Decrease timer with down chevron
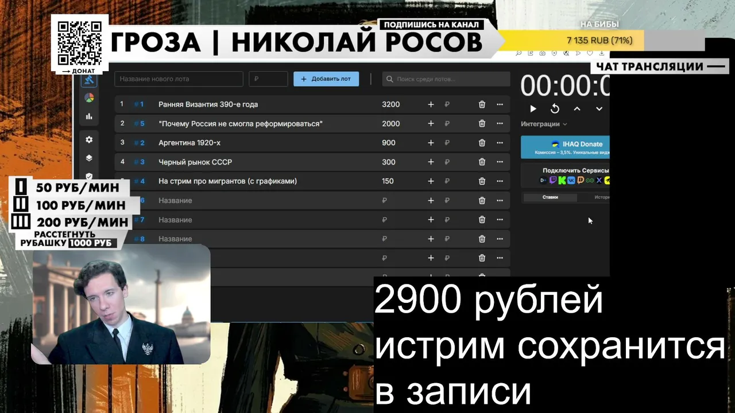Image resolution: width=735 pixels, height=413 pixels. pyautogui.click(x=599, y=108)
